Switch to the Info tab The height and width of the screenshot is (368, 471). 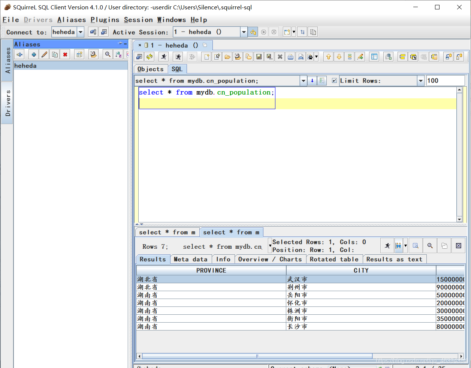(223, 259)
